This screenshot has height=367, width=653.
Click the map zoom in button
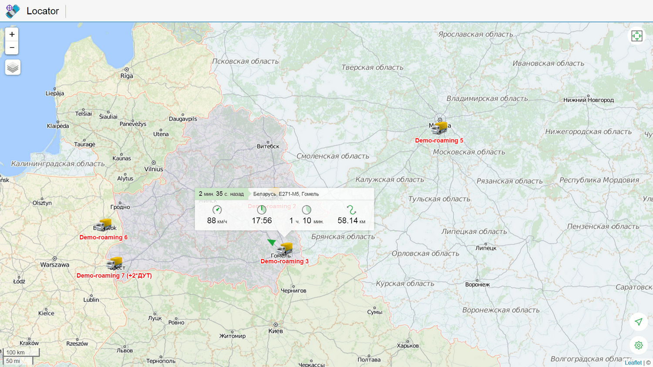pos(12,34)
